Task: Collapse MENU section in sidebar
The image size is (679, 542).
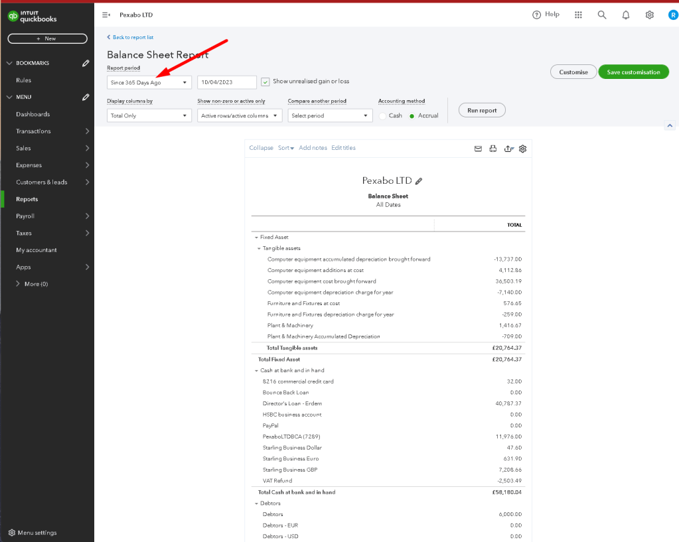Action: [9, 97]
